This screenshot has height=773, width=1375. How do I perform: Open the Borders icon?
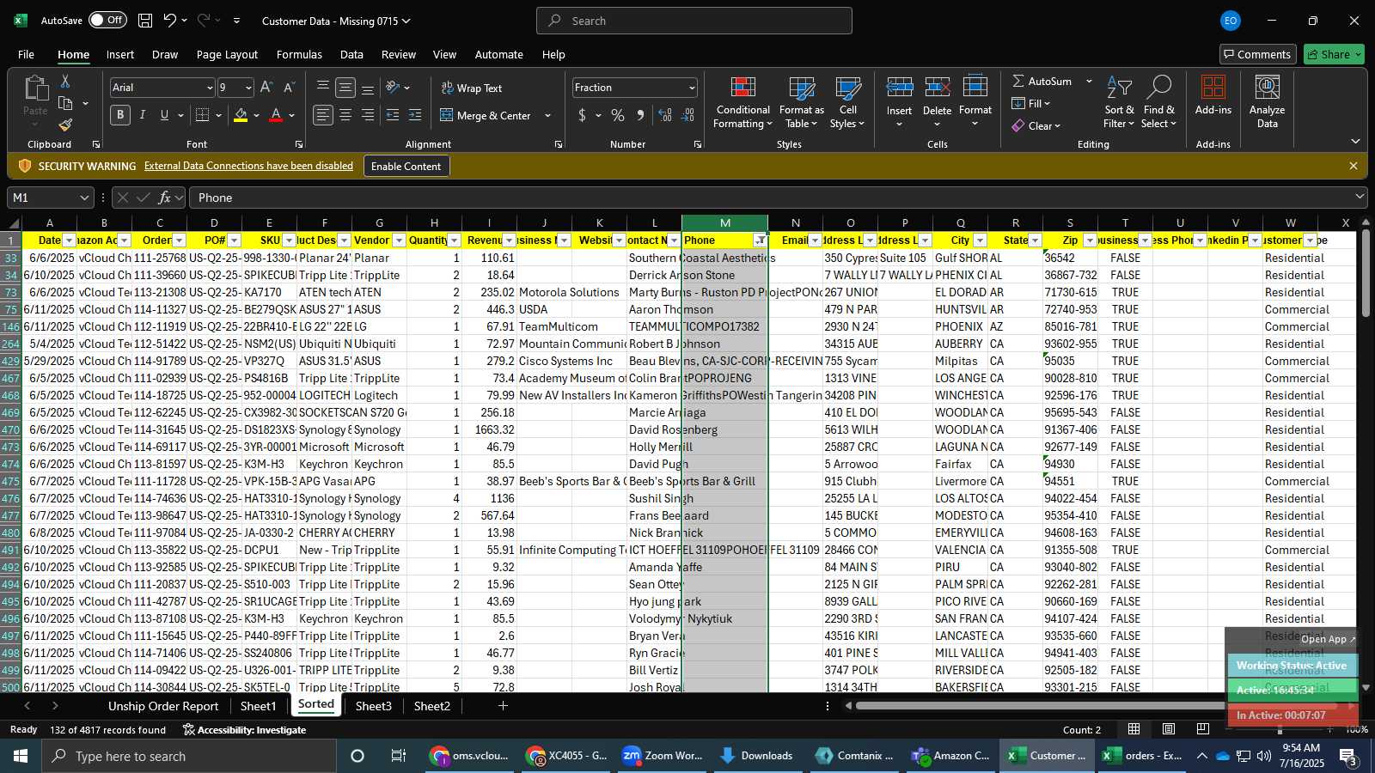(203, 115)
